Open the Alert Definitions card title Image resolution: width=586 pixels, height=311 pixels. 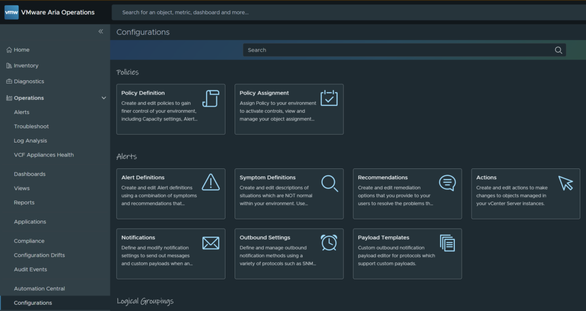pyautogui.click(x=142, y=178)
